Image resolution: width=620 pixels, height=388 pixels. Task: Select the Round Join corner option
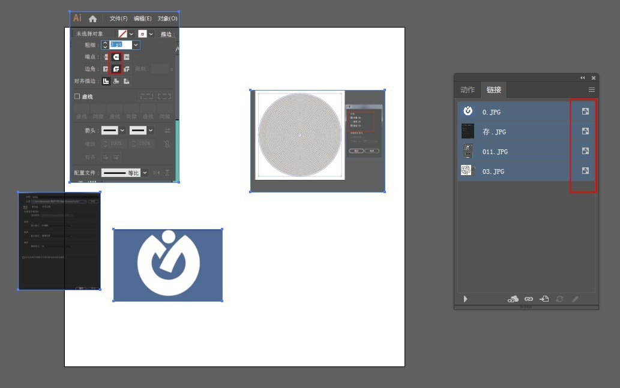pyautogui.click(x=116, y=69)
